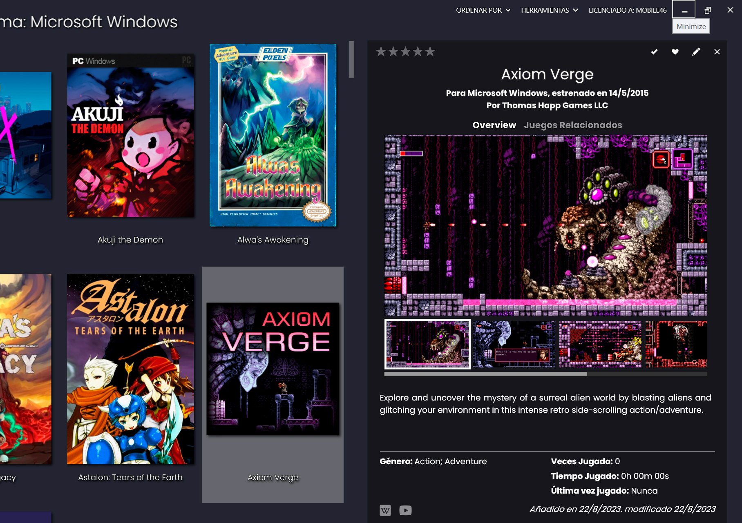The image size is (742, 523).
Task: Select Alwa's Awakening cover art
Action: pyautogui.click(x=273, y=135)
